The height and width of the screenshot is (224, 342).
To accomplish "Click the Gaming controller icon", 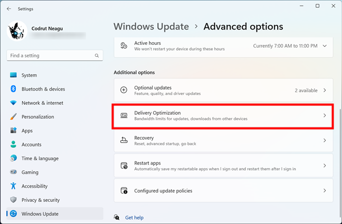I will (13, 172).
